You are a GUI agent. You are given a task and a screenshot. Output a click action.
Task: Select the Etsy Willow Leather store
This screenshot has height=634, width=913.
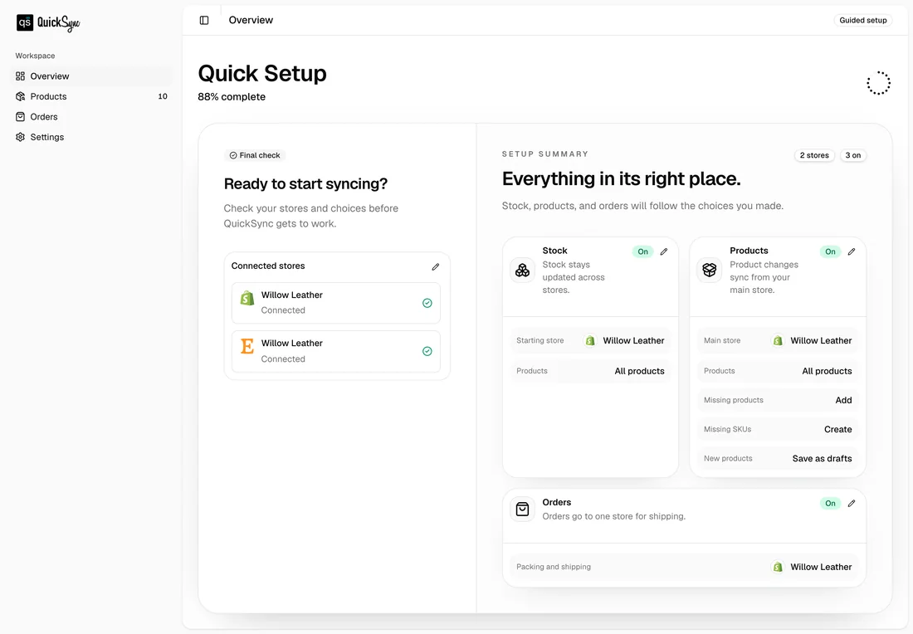[336, 351]
